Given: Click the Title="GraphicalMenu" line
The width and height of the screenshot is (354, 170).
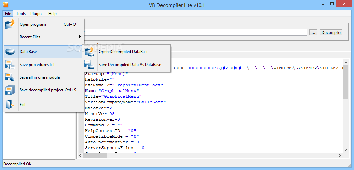Looking at the screenshot, I should (x=113, y=96).
